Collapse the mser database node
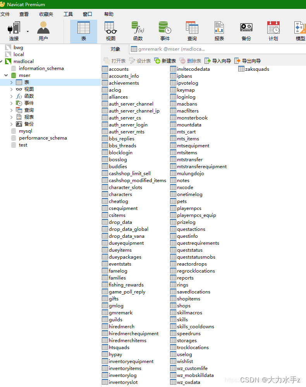Image resolution: width=306 pixels, height=387 pixels. [6, 75]
